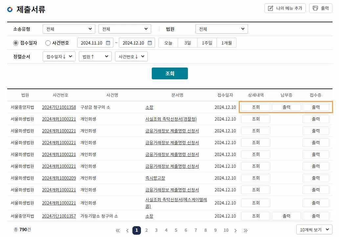
Task: Open 소장 document for 가등기말소 청구의 소
Action: 149,216
